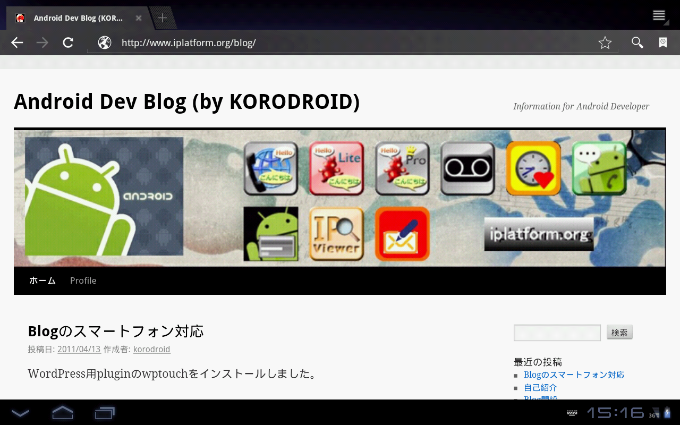Viewport: 680px width, 425px height.
Task: Open a new tab with plus button
Action: tap(163, 18)
